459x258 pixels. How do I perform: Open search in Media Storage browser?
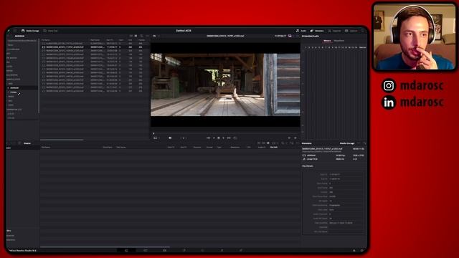point(142,36)
